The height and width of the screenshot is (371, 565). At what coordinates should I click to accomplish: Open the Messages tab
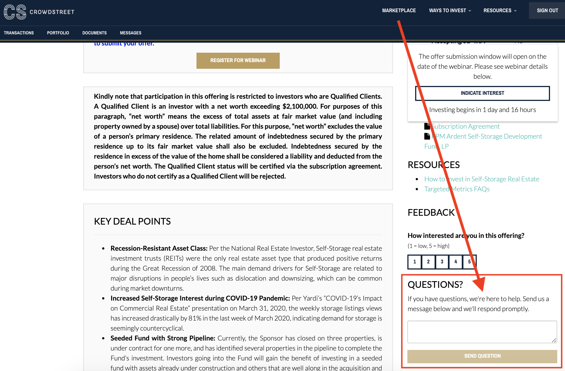(x=130, y=33)
